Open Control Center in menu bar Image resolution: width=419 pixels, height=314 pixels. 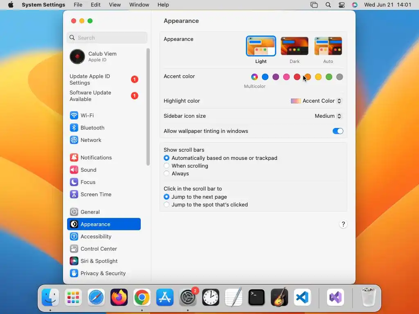click(342, 5)
